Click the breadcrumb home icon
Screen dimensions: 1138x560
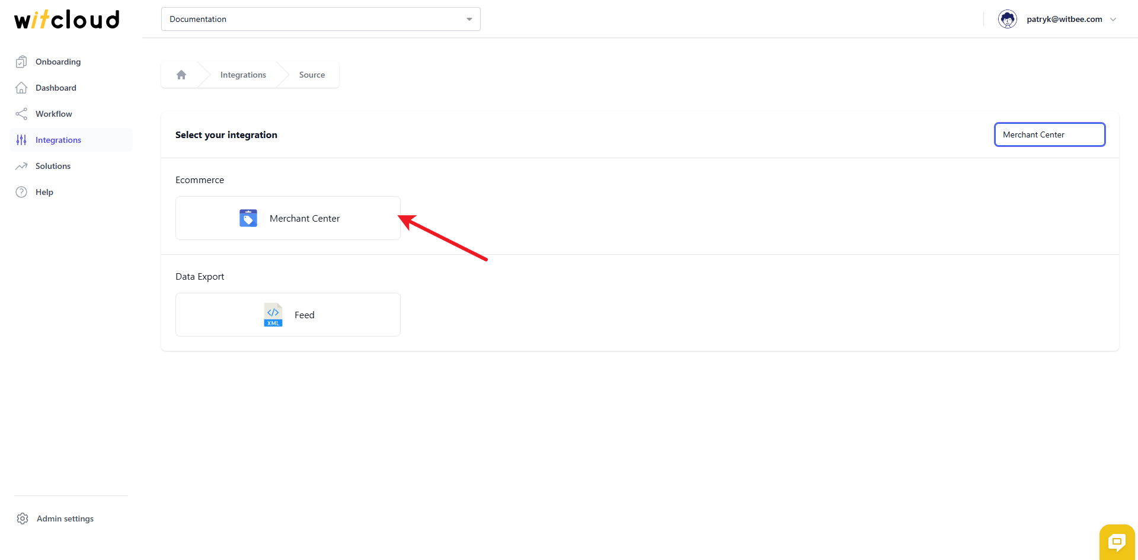181,75
